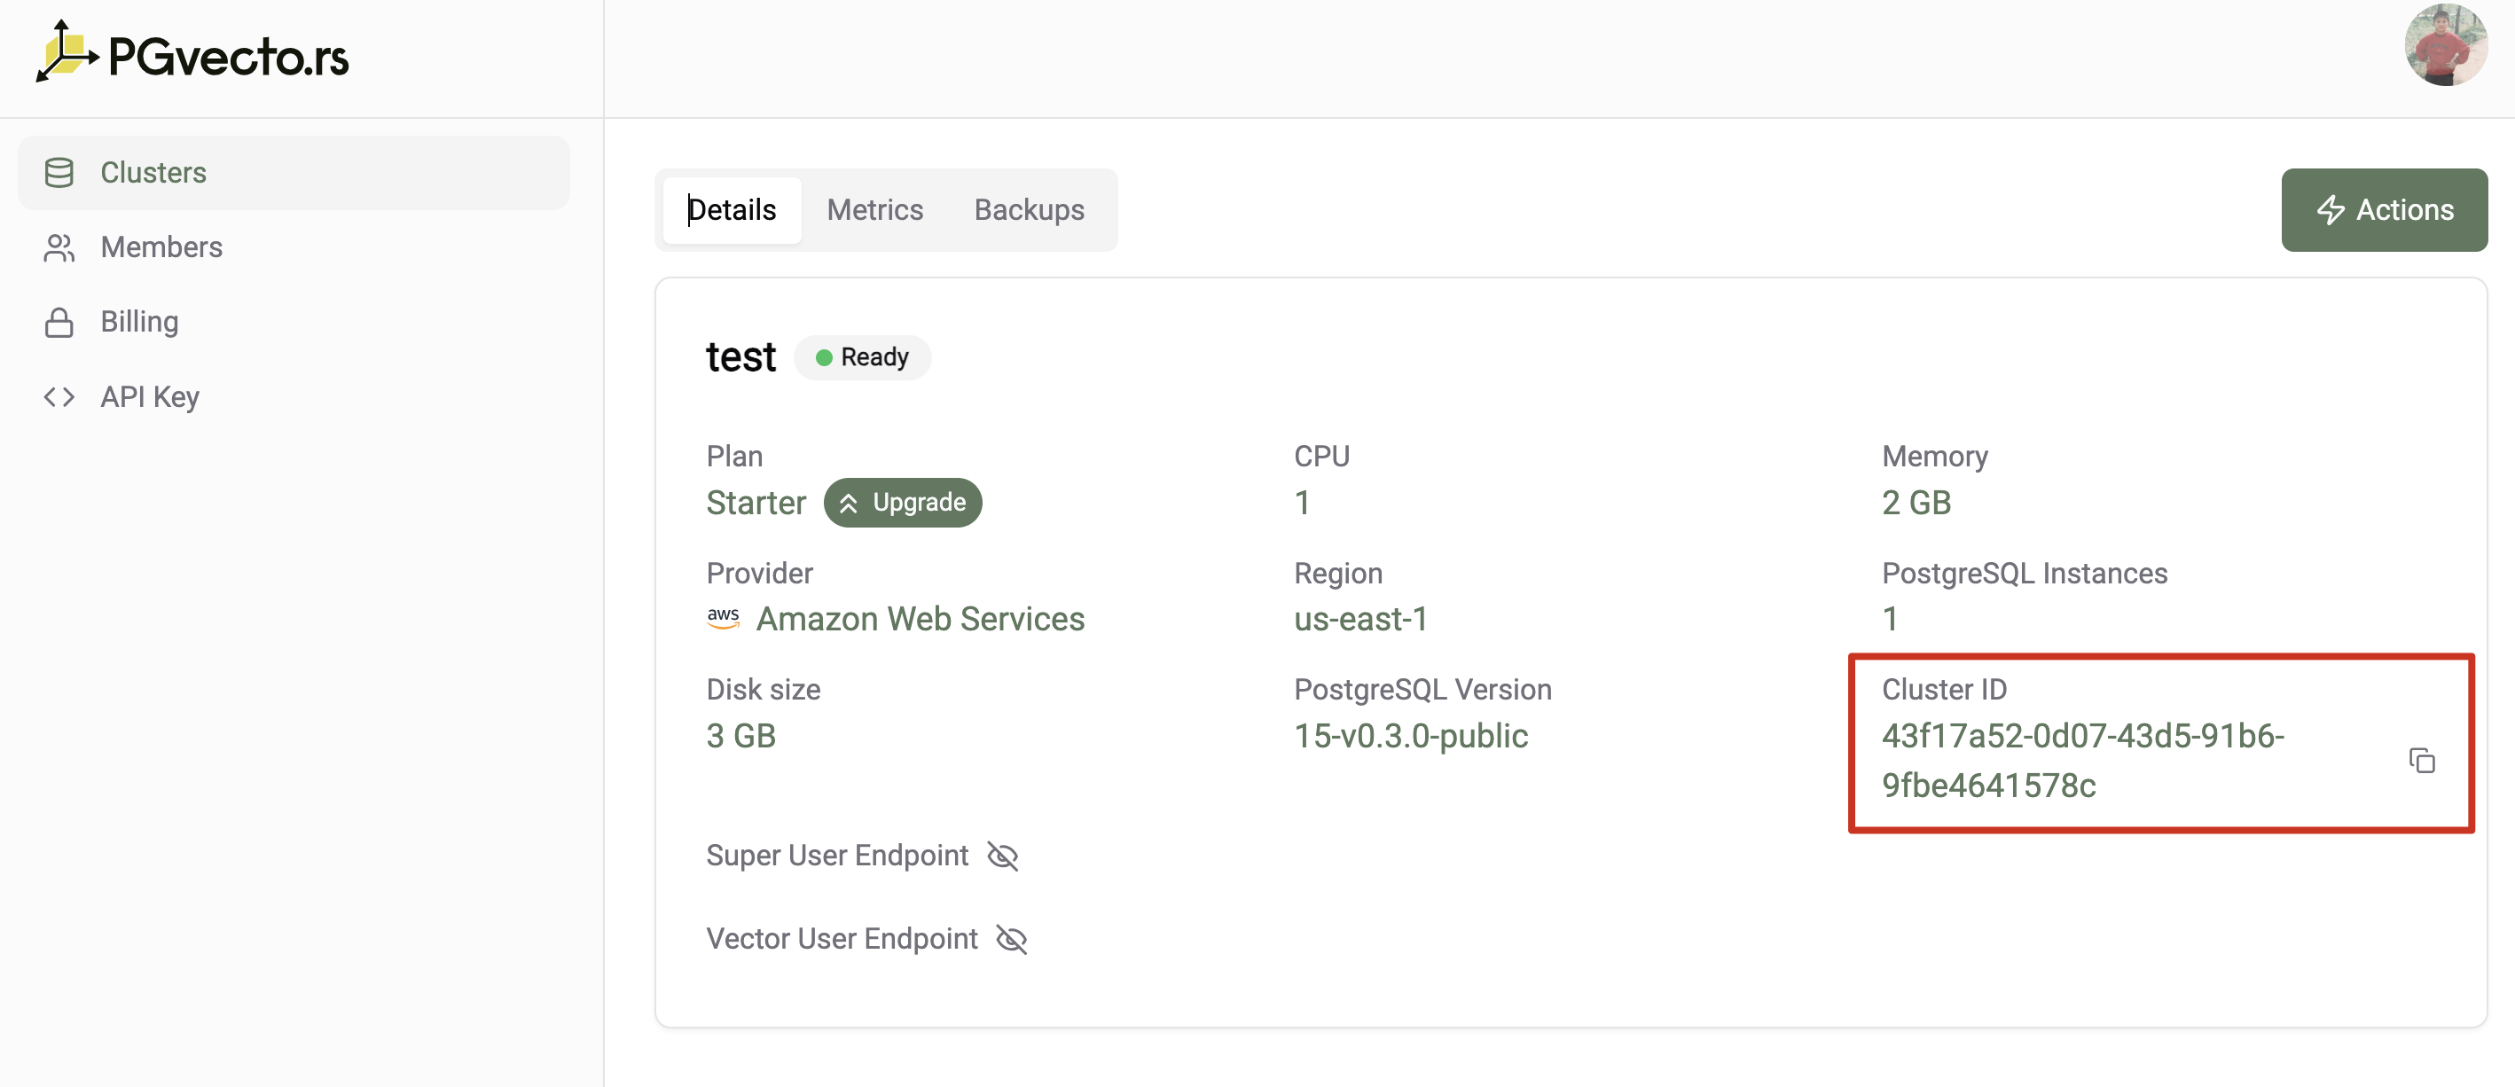
Task: Show the Vector User Endpoint
Action: (1012, 939)
